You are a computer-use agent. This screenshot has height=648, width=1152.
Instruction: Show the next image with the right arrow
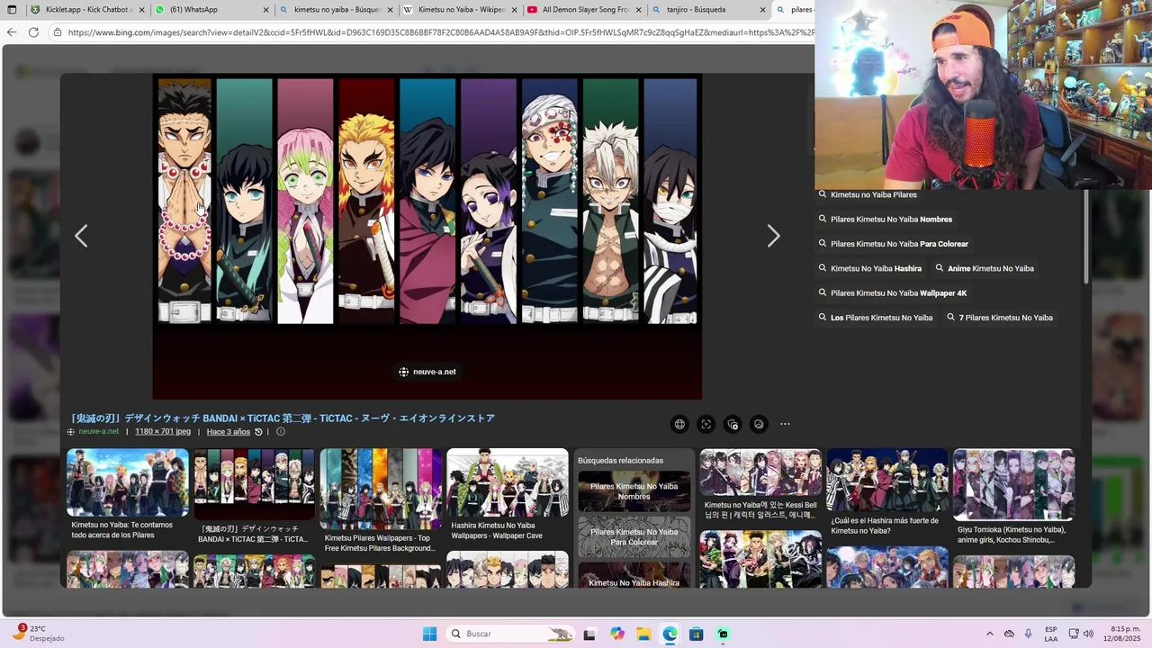pyautogui.click(x=773, y=236)
